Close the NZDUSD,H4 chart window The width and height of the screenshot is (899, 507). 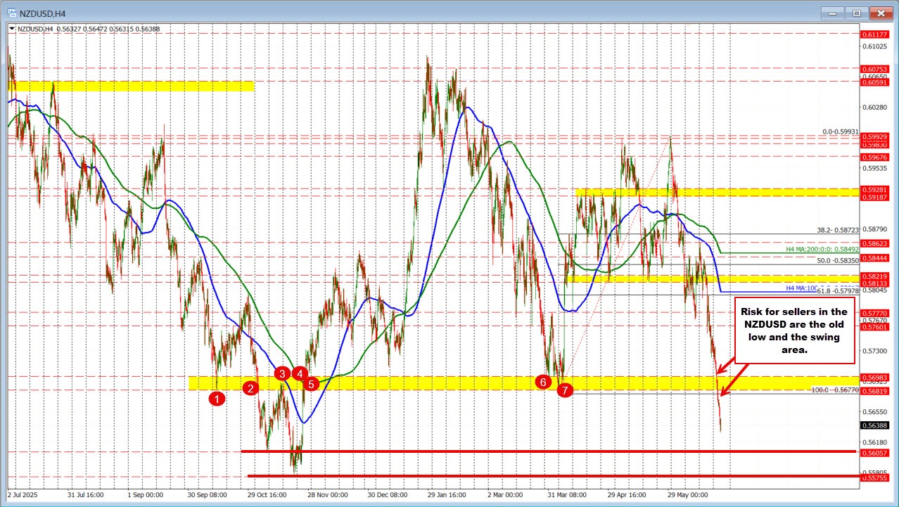point(881,13)
